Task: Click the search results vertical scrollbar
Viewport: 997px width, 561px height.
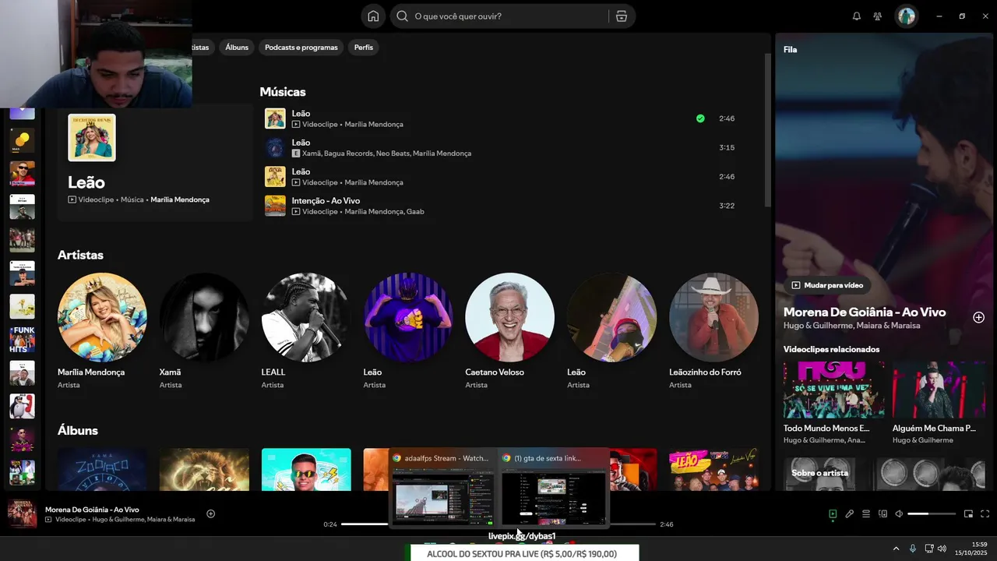Action: (766, 129)
